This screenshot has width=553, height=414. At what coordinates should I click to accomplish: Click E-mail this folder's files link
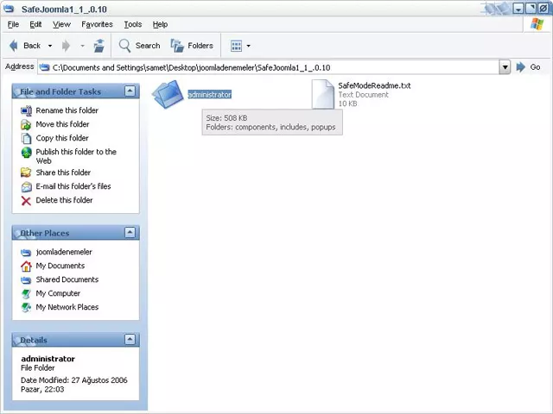(x=73, y=186)
